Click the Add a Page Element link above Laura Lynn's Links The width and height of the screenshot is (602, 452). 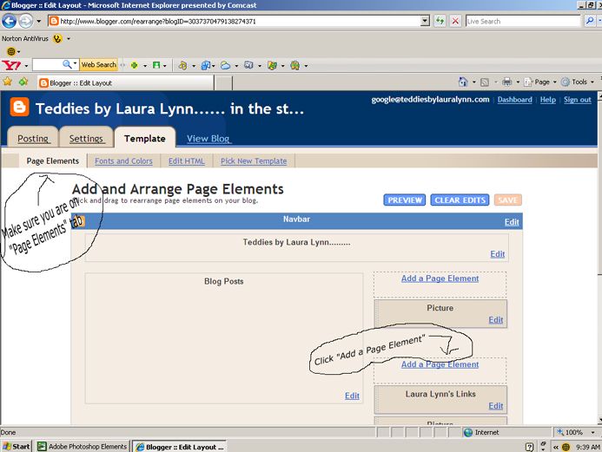(440, 364)
